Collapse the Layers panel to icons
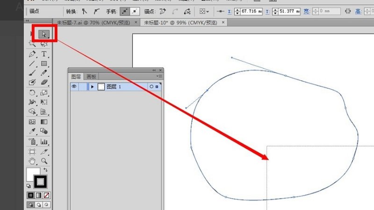Image resolution: width=374 pixels, height=210 pixels. point(154,70)
